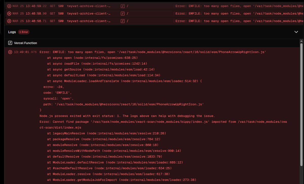Select the 500 status code on the top row

pos(62,6)
